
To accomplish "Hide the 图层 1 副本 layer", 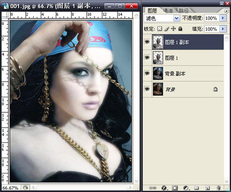I will [147, 42].
